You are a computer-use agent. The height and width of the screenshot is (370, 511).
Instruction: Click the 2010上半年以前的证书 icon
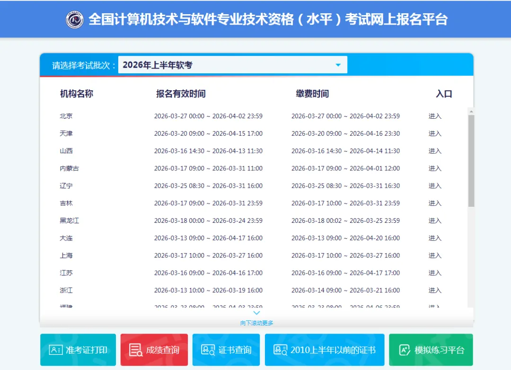(279, 350)
